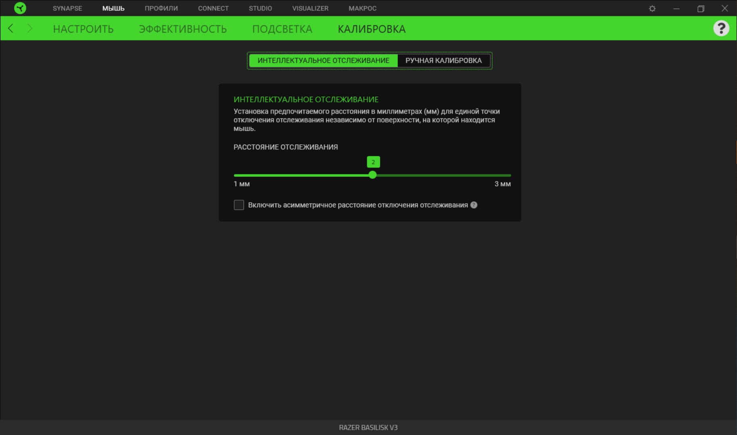
Task: Go to ЭФФЕКТИВНОСТЬ section
Action: point(183,29)
